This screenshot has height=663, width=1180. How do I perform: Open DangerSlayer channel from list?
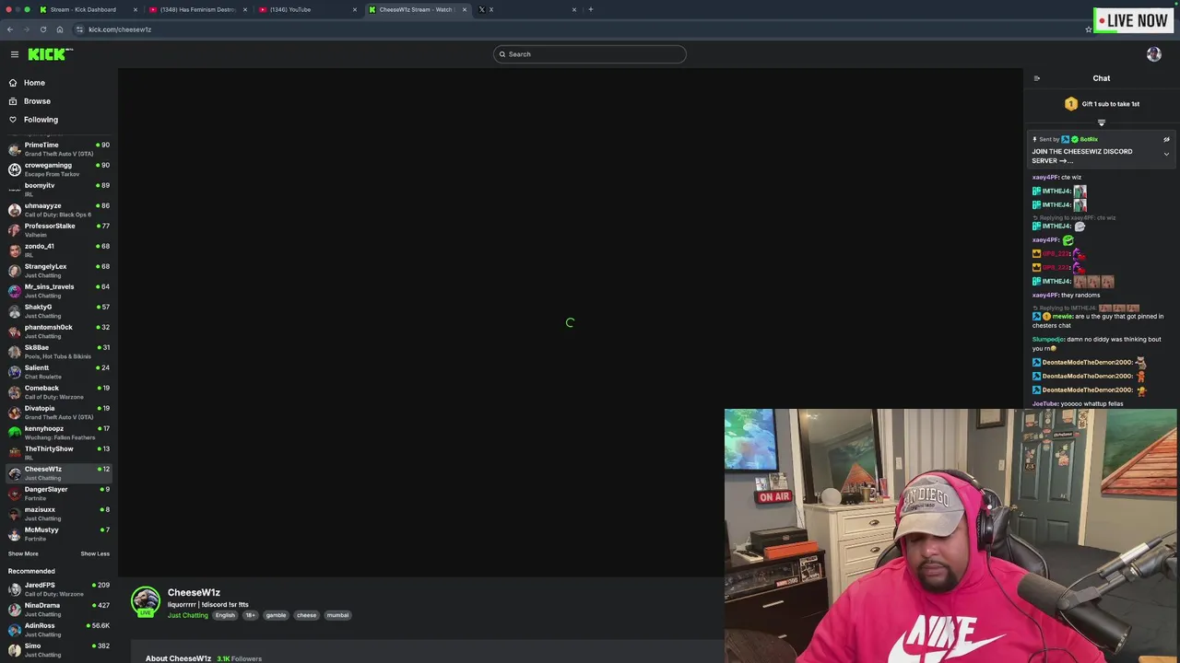click(59, 494)
